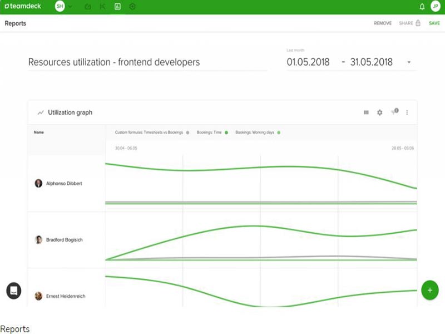Open the Intercom chat widget

coord(14,291)
